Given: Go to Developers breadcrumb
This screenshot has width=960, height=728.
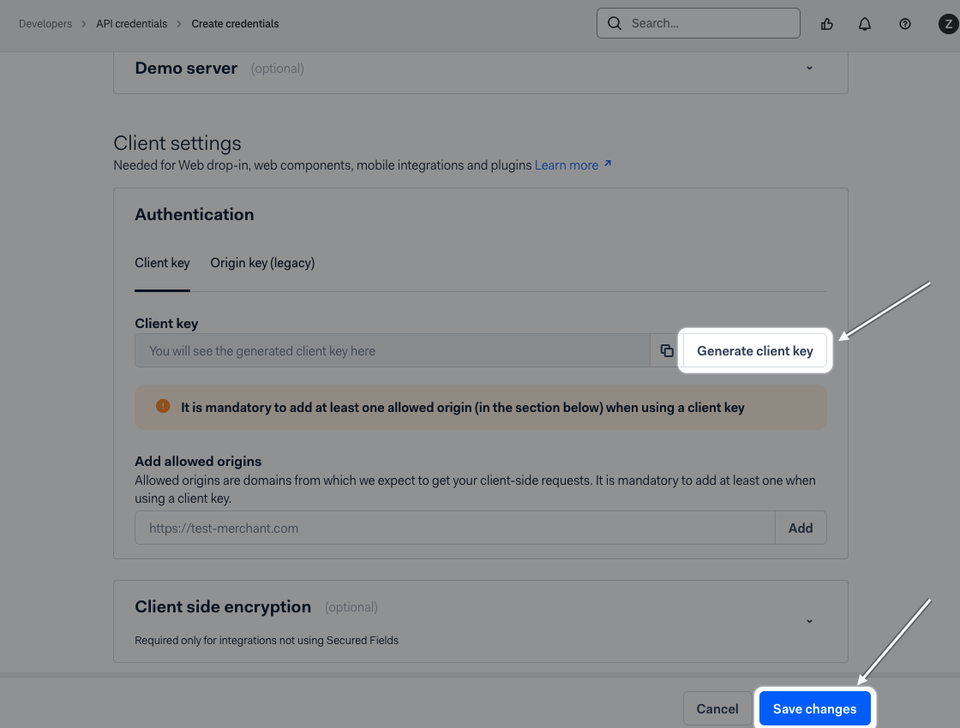Looking at the screenshot, I should point(45,24).
